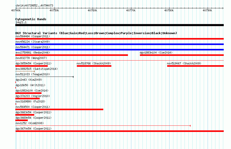The image size is (231, 149).
Task: Click the 40780k ruler position label
Action: click(169, 10)
